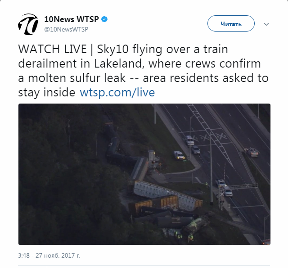Open the train derailment aerial photo

click(144, 174)
